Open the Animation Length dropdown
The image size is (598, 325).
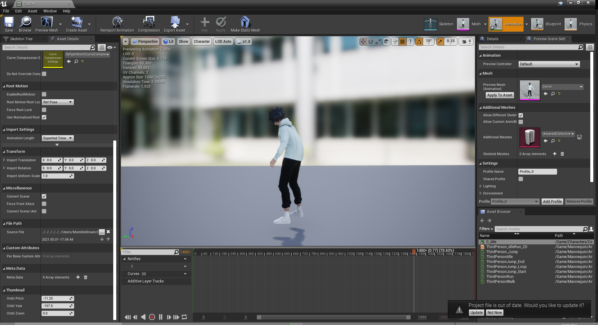point(58,138)
